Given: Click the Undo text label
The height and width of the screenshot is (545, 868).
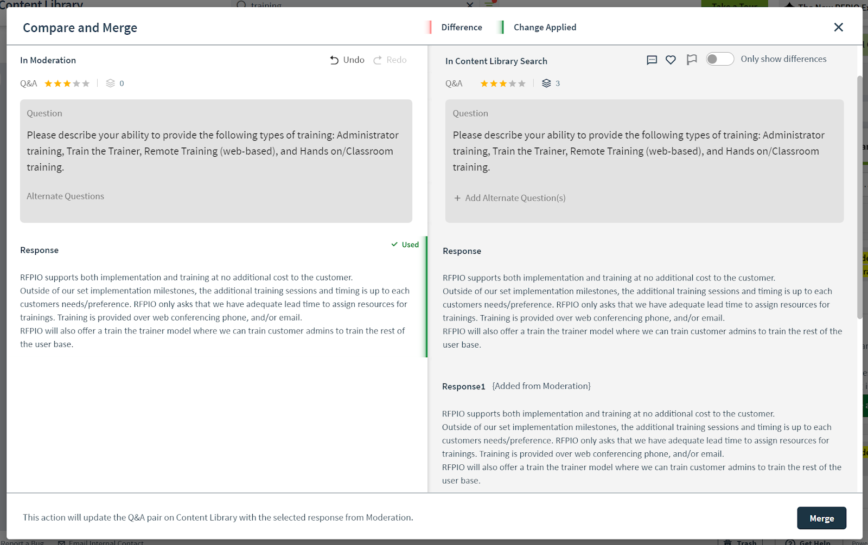Looking at the screenshot, I should pyautogui.click(x=354, y=60).
